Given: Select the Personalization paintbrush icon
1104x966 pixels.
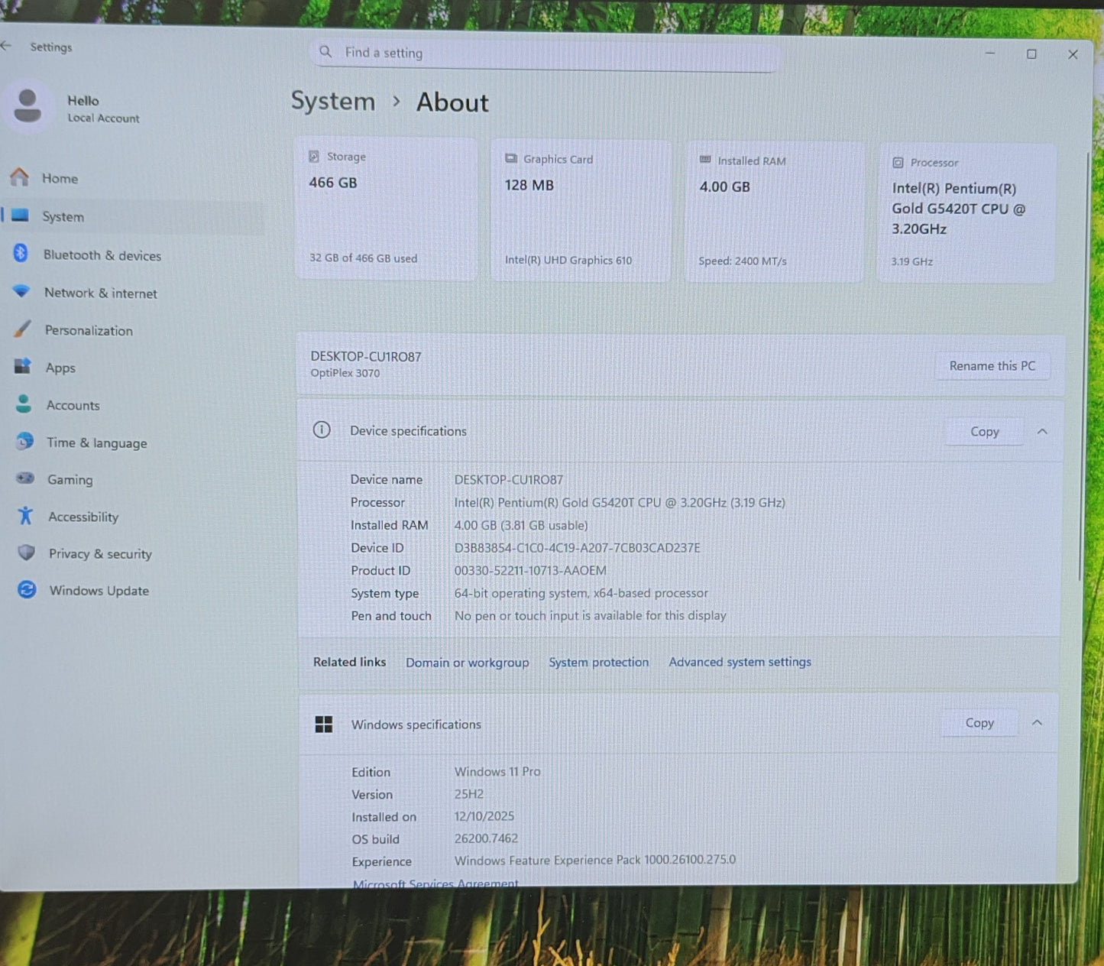Looking at the screenshot, I should click(22, 329).
